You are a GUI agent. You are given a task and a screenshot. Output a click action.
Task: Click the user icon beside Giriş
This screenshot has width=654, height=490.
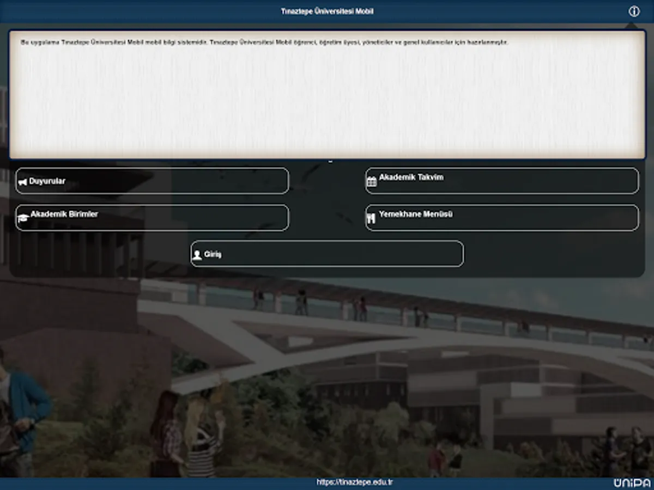tap(197, 255)
